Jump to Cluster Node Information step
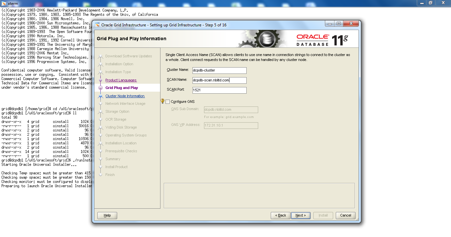Image resolution: width=451 pixels, height=237 pixels. [x=125, y=96]
